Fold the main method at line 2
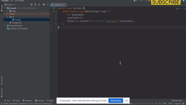Image resolution: width=186 pixels, height=105 pixels. (x=57, y=11)
